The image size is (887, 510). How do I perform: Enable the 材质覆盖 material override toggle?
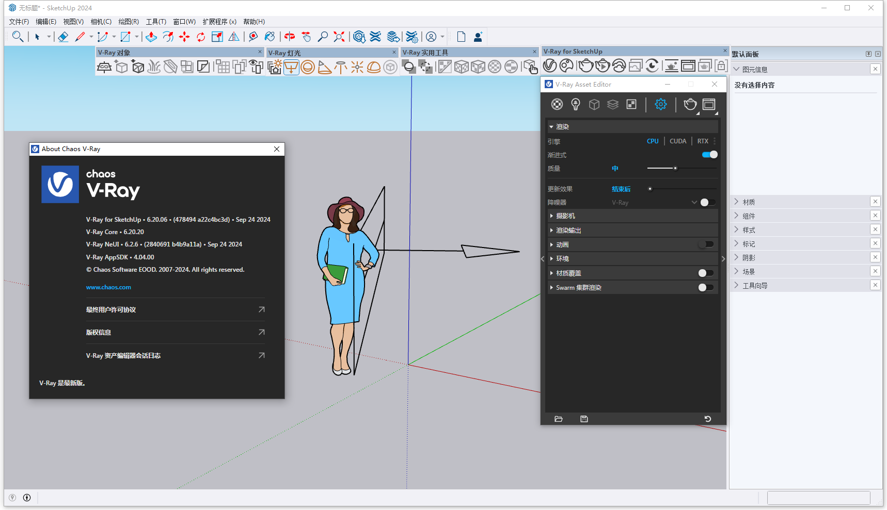[x=706, y=273]
